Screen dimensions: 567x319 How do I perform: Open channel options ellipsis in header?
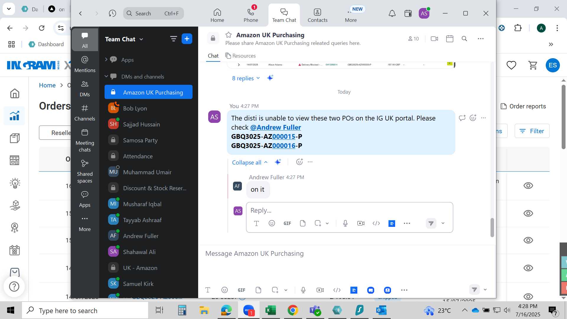coord(480,39)
